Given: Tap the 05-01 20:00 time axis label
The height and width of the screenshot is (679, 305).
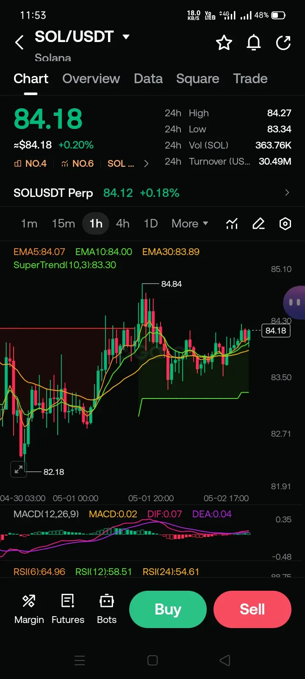Looking at the screenshot, I should [x=151, y=498].
